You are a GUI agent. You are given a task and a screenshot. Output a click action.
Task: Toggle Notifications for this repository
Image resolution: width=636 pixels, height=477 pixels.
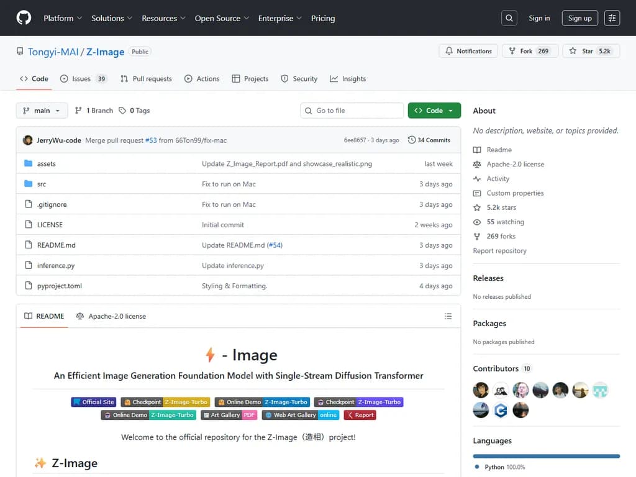click(x=468, y=51)
